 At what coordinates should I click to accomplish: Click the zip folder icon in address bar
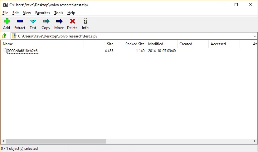(14, 36)
